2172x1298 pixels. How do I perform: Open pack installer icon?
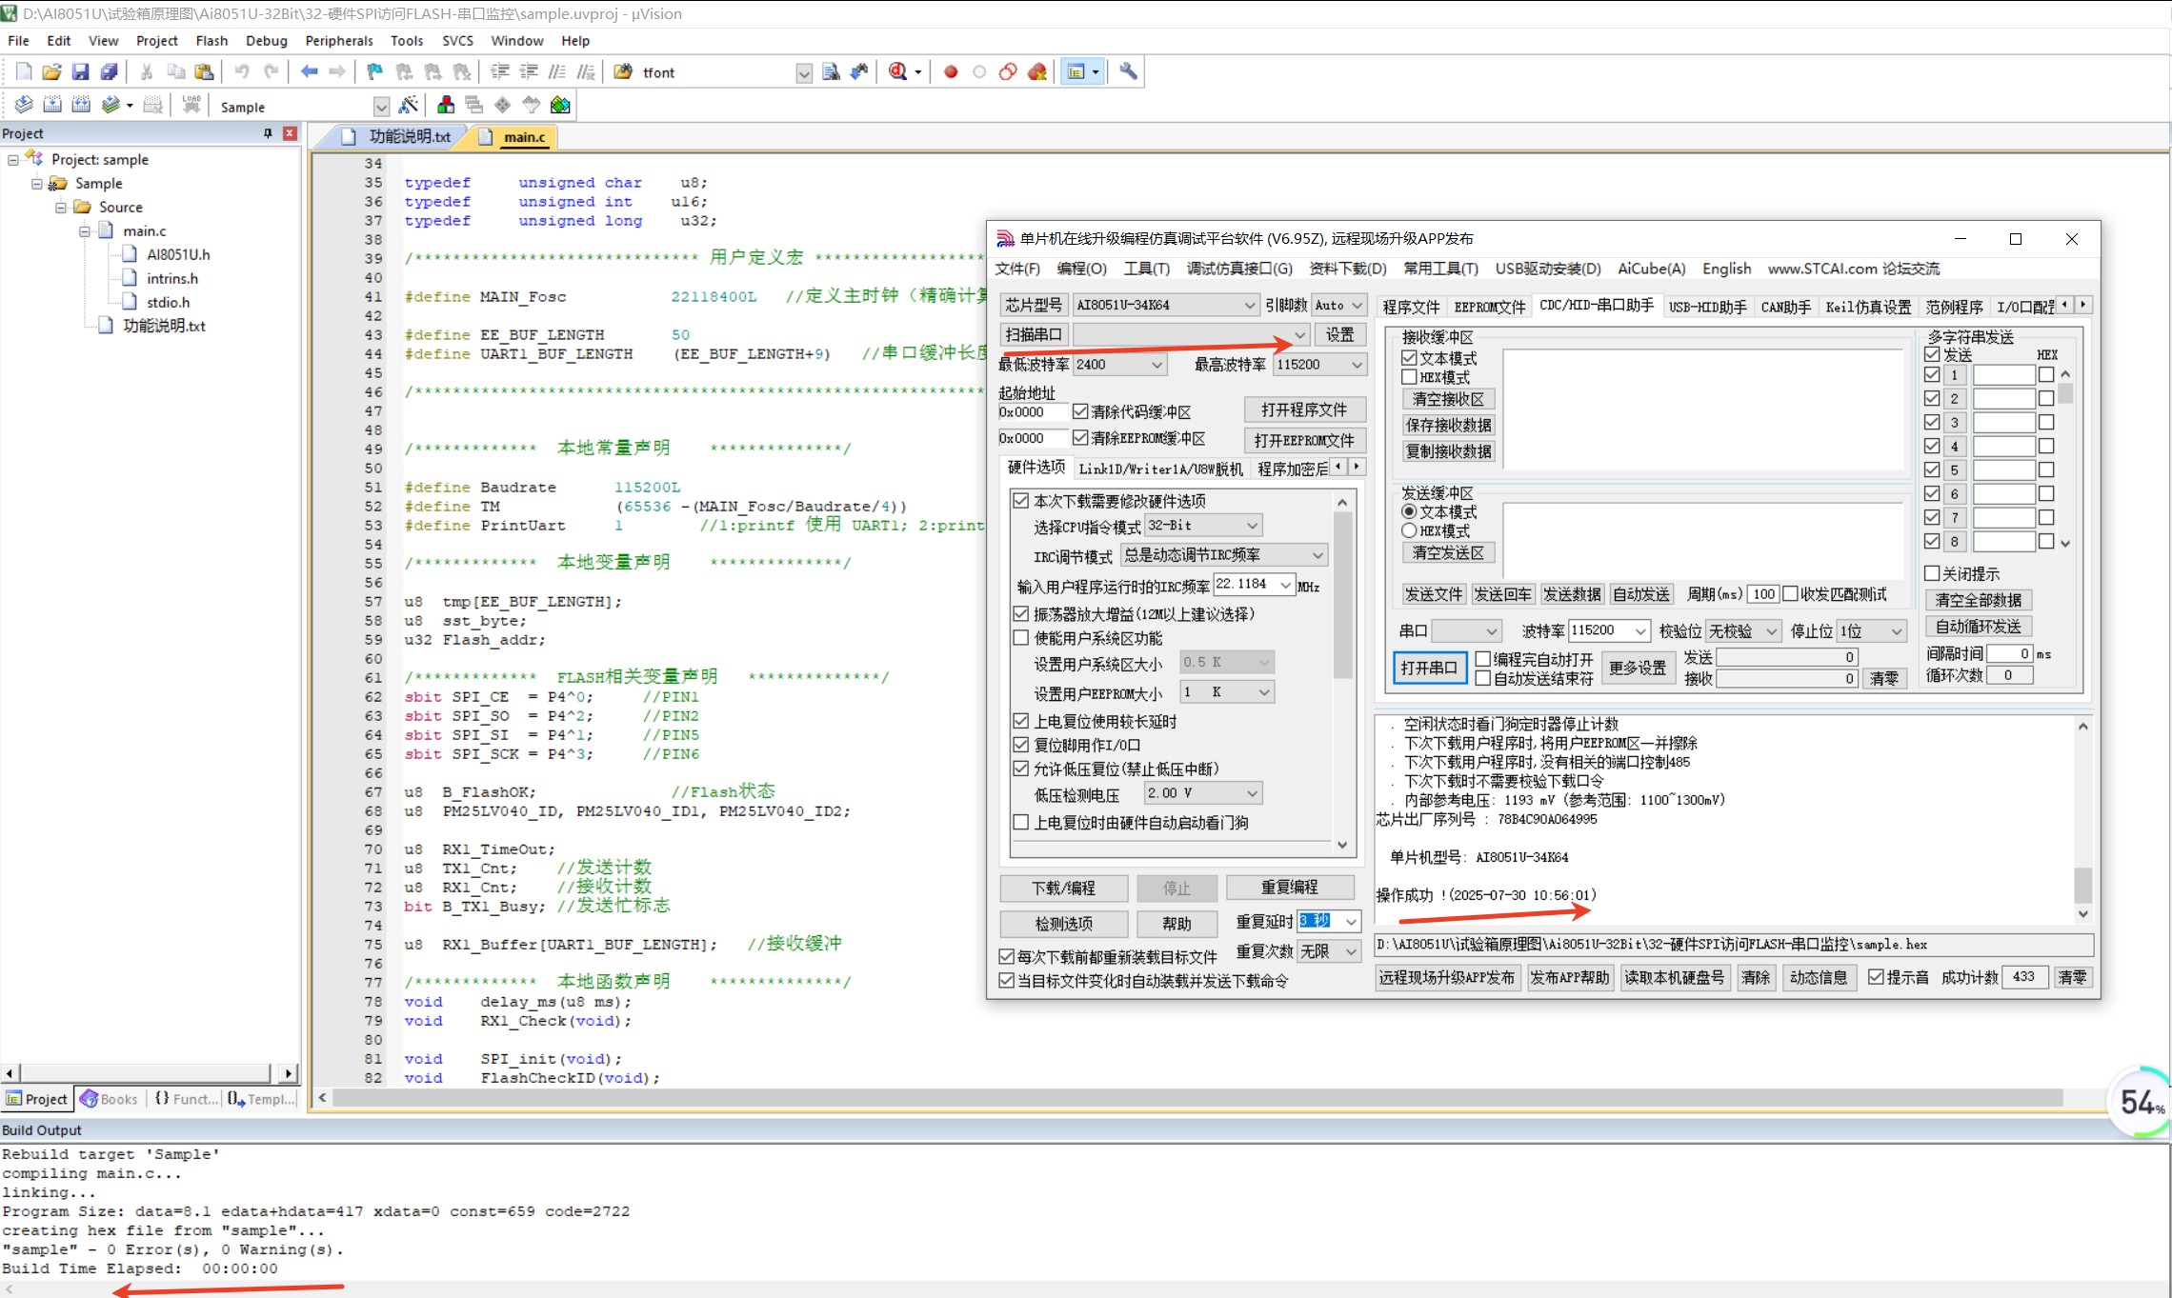560,105
